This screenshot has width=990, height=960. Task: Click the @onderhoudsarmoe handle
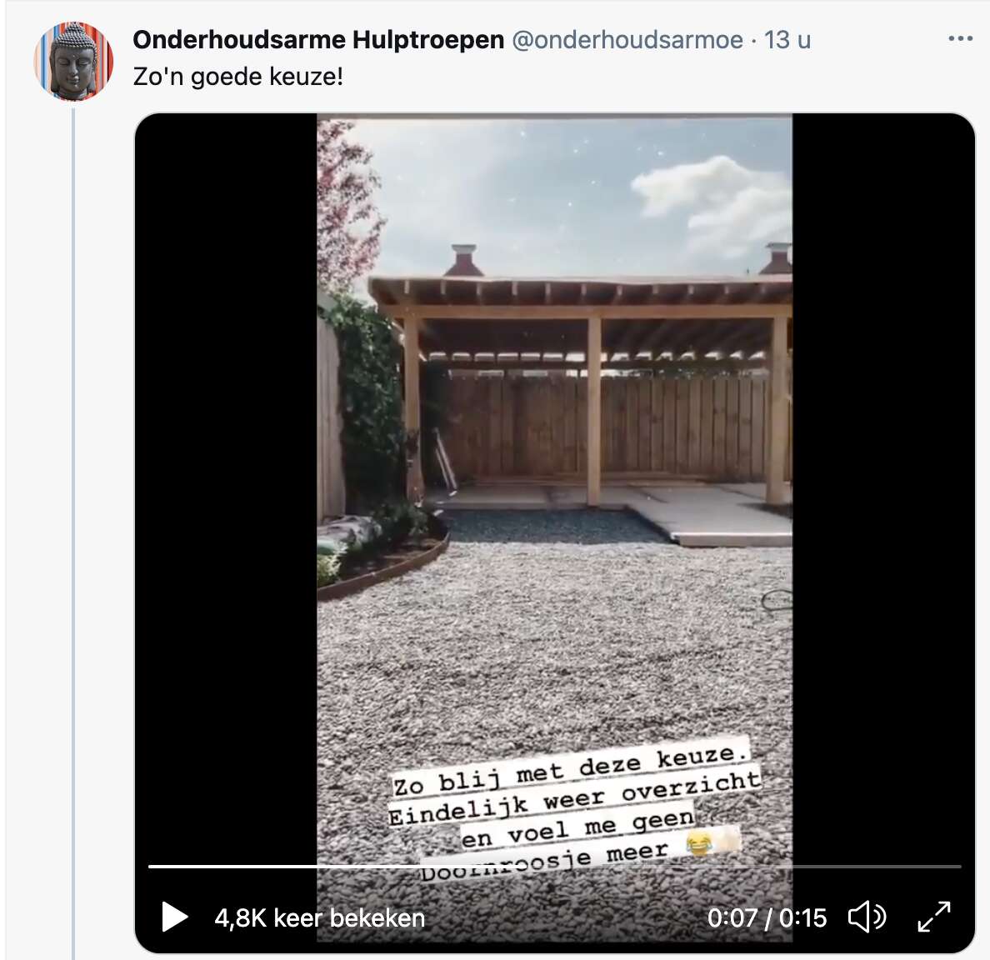[627, 40]
